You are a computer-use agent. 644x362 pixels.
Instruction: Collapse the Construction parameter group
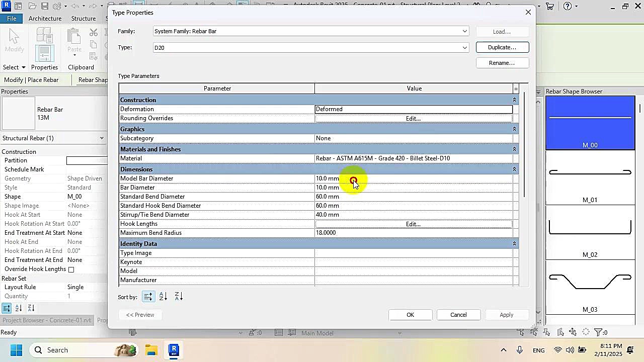pyautogui.click(x=514, y=100)
